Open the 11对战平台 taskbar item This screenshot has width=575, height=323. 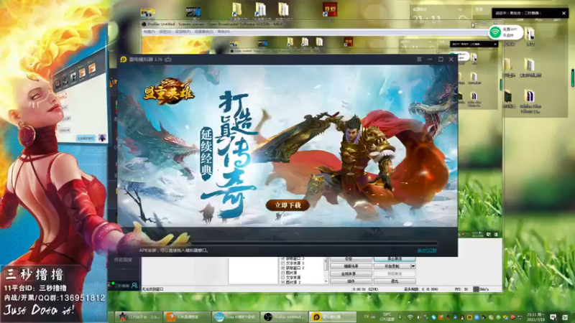pos(139,317)
